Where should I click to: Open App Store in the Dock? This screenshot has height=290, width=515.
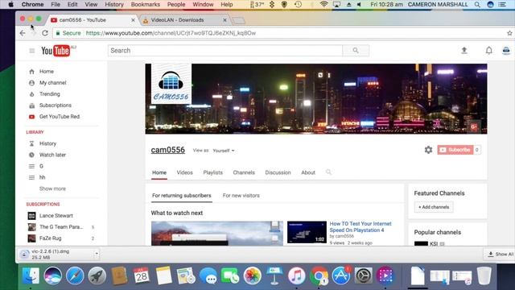[341, 275]
